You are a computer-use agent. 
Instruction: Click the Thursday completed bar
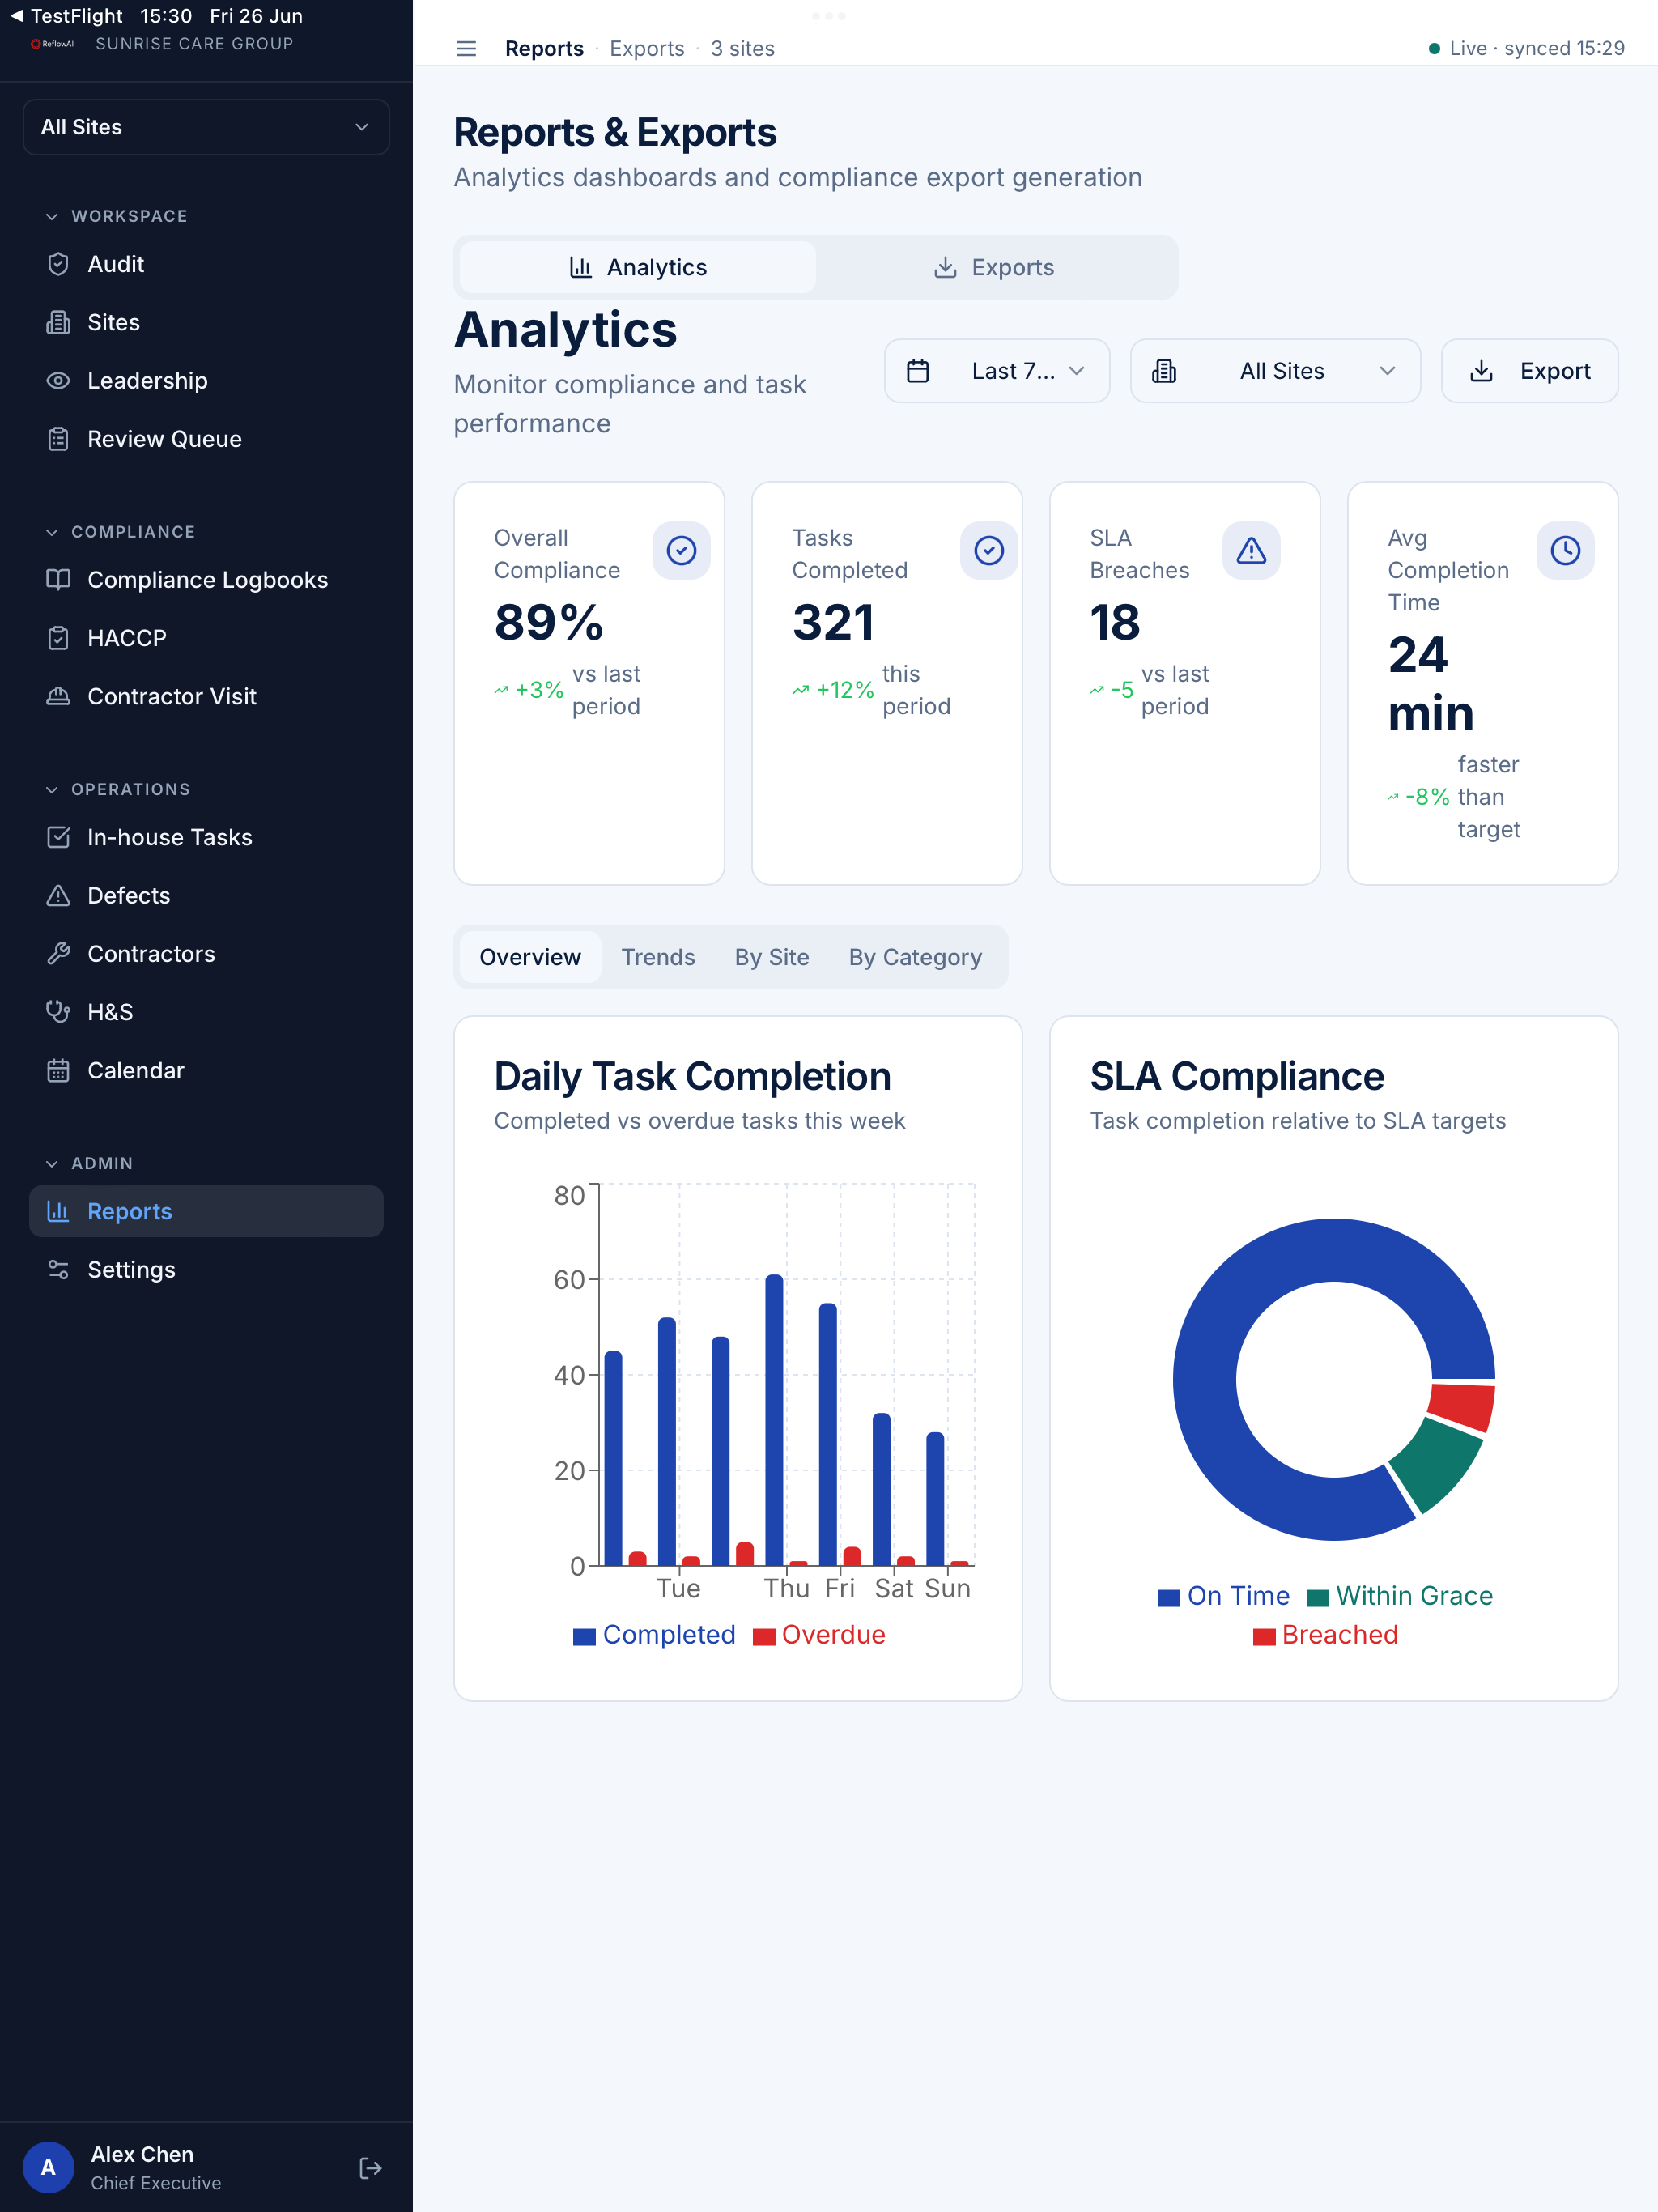(x=774, y=1420)
